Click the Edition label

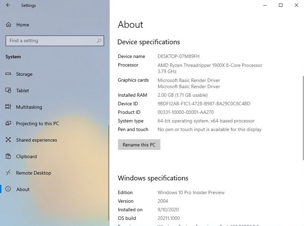pos(125,192)
